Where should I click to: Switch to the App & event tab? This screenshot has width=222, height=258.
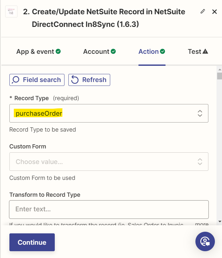[35, 52]
